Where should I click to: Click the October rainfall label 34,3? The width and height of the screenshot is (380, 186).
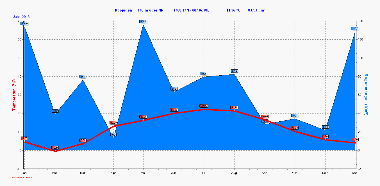click(295, 115)
